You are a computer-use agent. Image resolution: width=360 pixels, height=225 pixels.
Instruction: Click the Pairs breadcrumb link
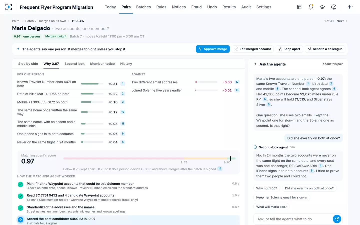click(x=15, y=21)
